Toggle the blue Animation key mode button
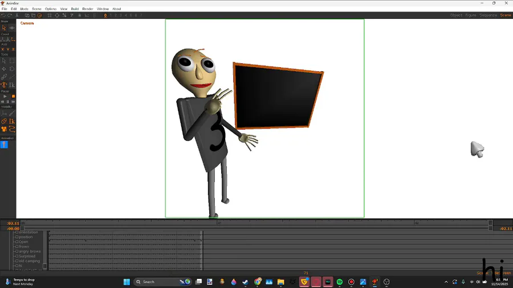 pyautogui.click(x=4, y=145)
